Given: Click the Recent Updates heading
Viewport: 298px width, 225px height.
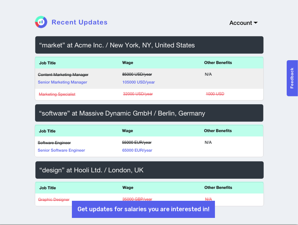Looking at the screenshot, I should coord(79,22).
